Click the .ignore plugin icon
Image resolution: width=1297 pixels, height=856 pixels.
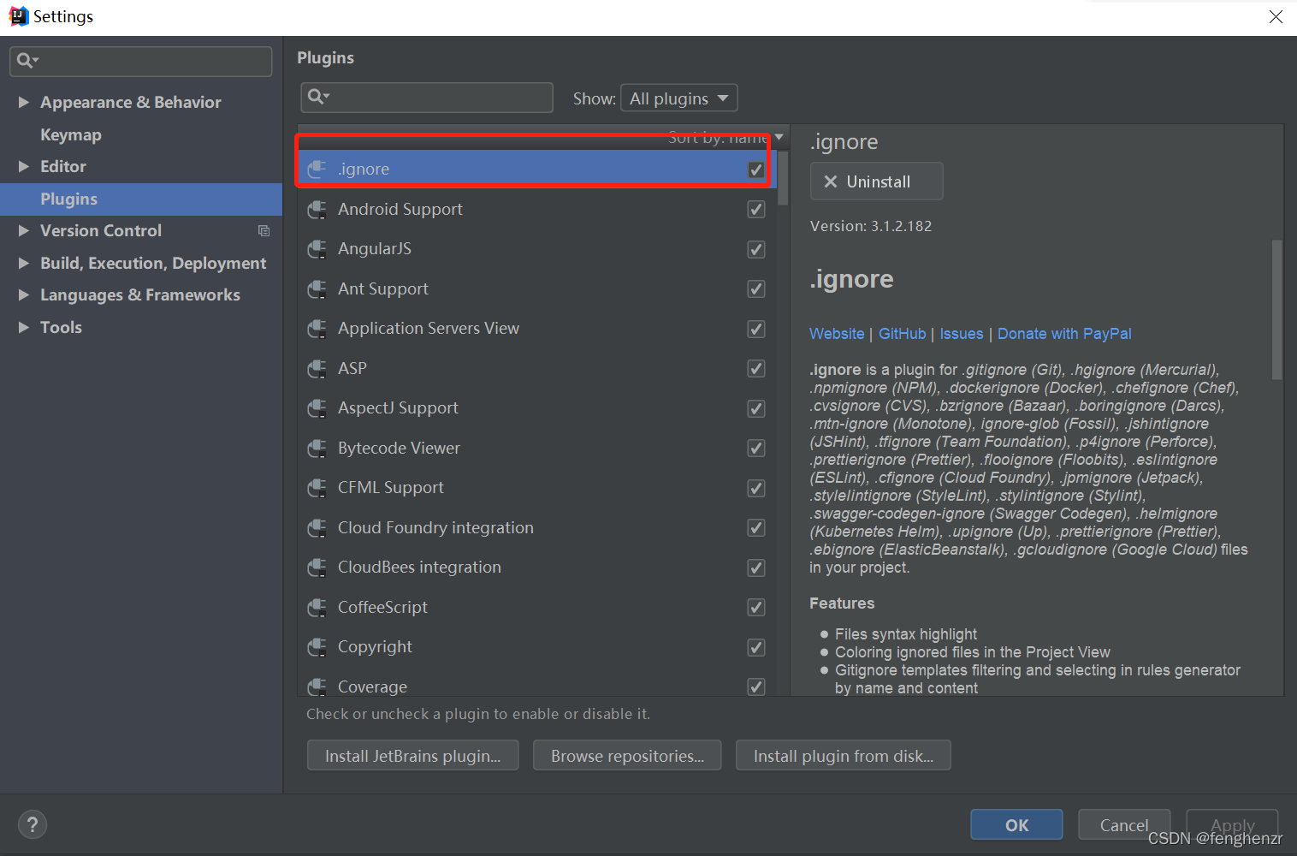(317, 169)
